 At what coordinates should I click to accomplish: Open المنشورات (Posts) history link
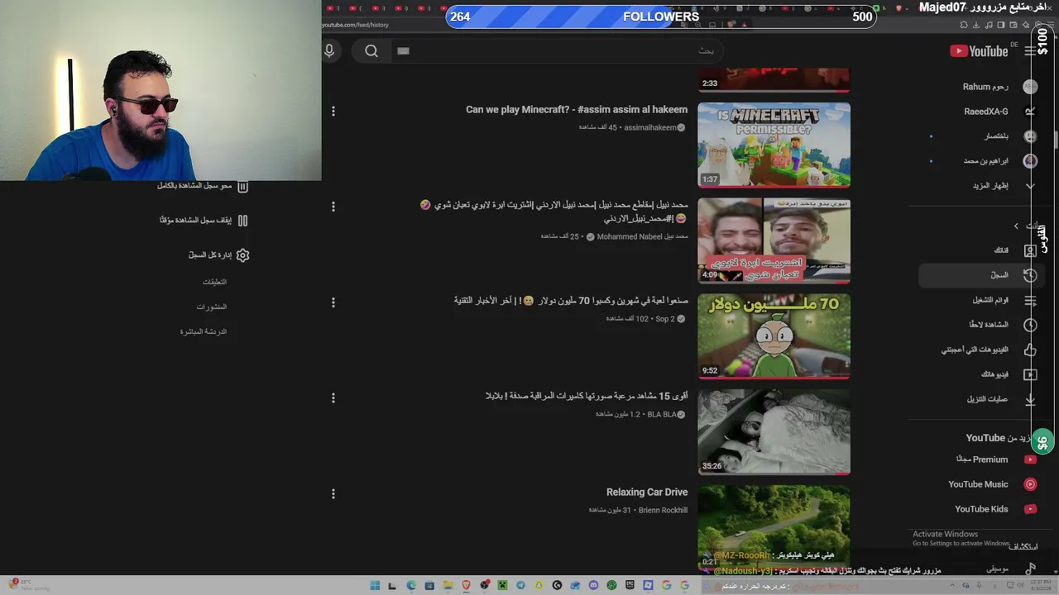coord(212,307)
